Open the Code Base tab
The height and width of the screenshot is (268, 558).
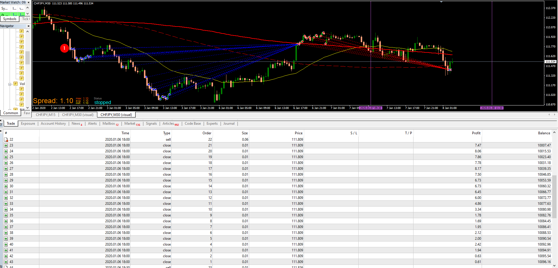tap(193, 124)
